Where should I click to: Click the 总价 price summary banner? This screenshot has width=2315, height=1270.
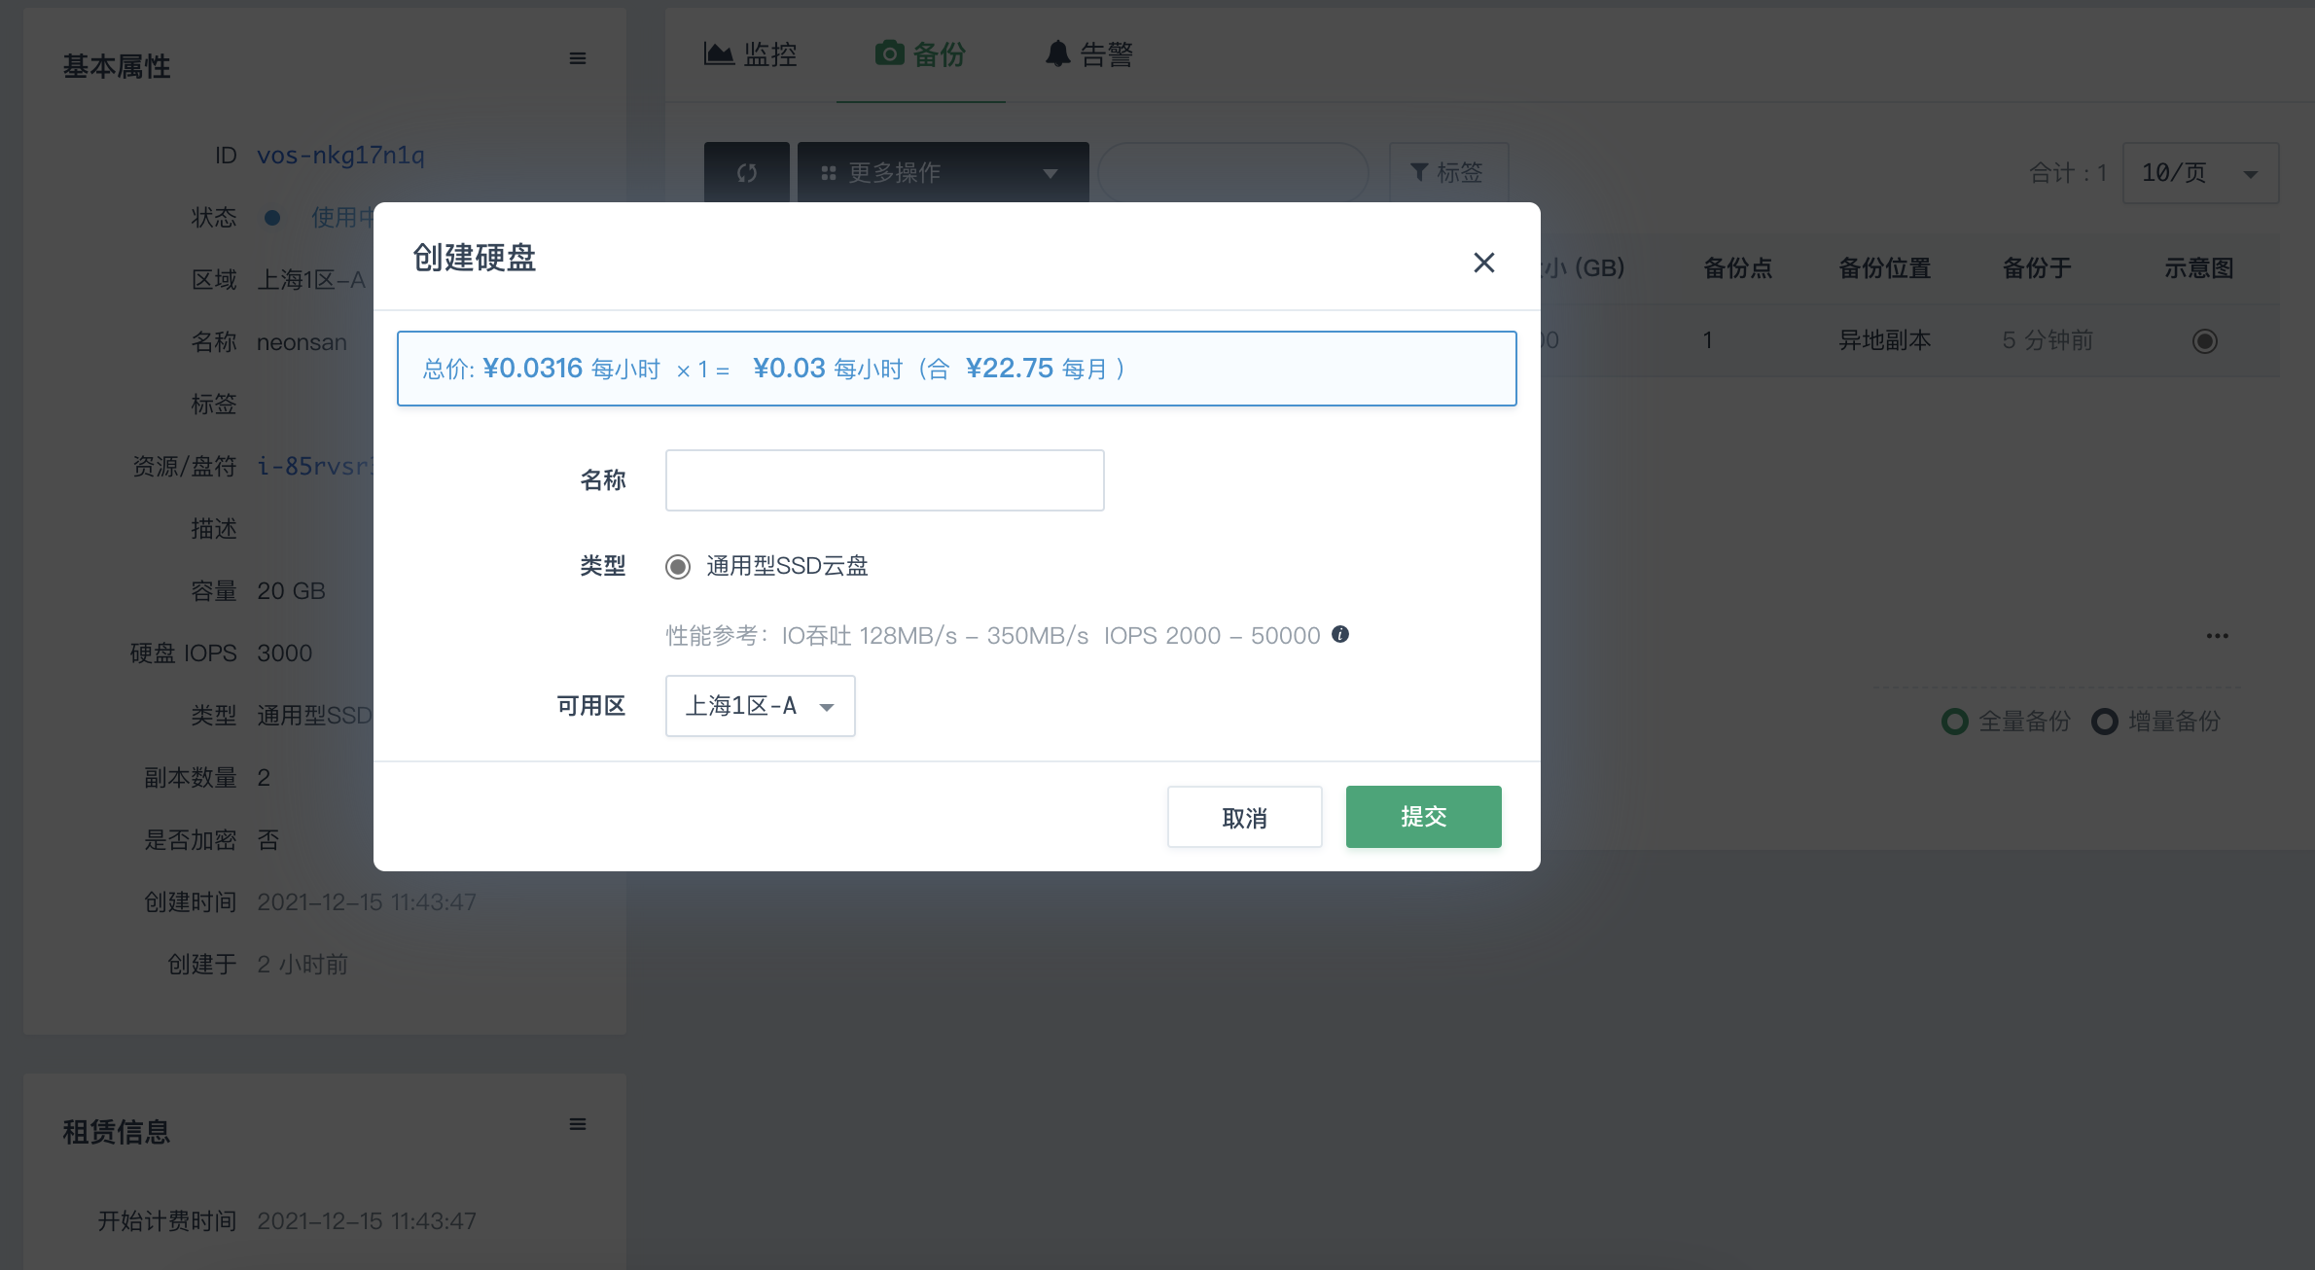[956, 369]
